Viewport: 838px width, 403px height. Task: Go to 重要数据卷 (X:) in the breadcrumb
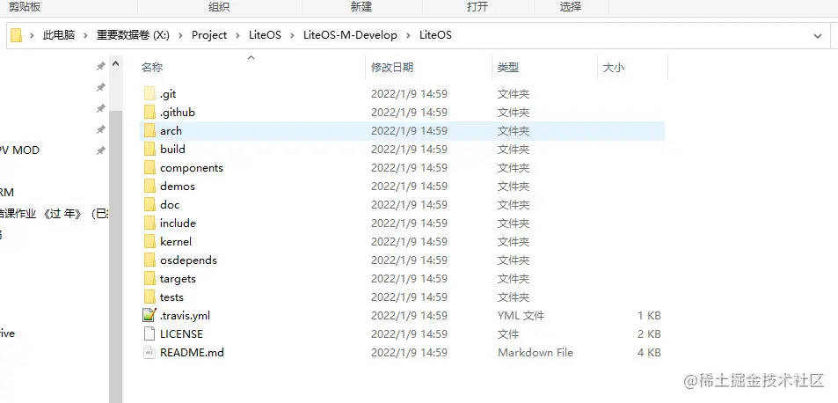pos(133,35)
